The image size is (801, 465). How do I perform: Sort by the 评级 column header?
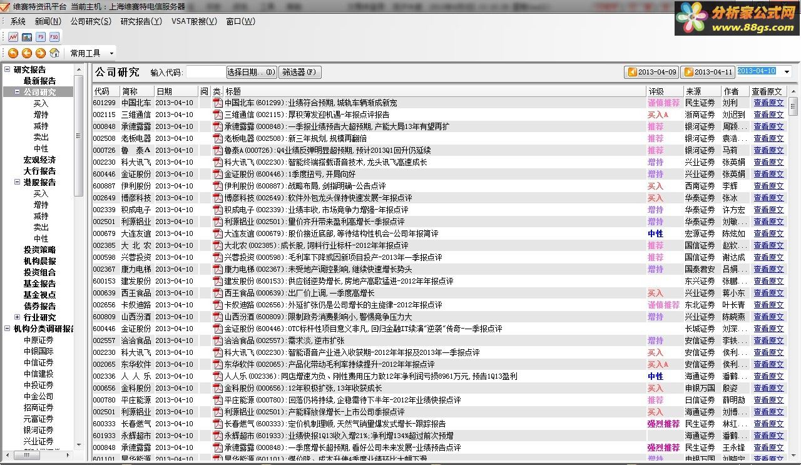pyautogui.click(x=664, y=91)
